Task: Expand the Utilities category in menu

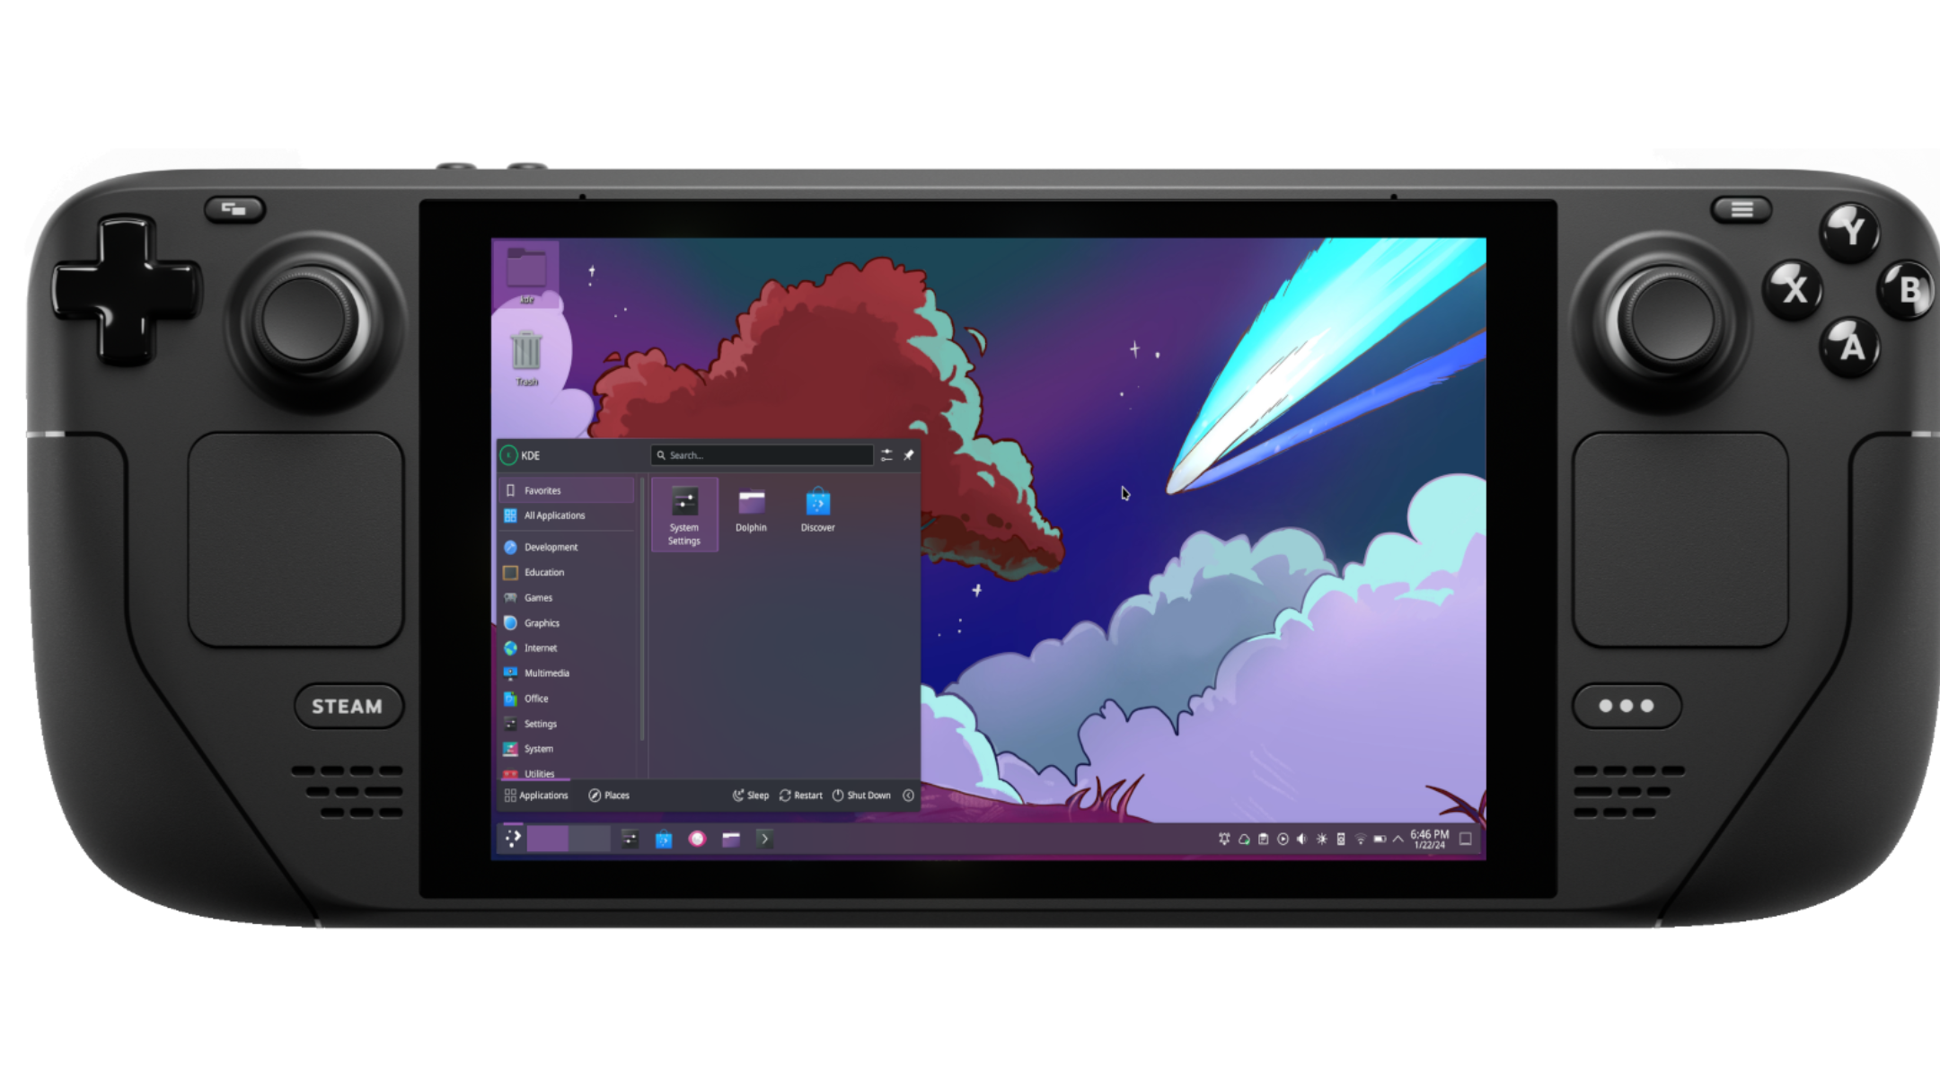Action: [x=540, y=774]
